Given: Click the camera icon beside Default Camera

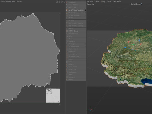Looking at the screenshot, I should tap(141, 4).
